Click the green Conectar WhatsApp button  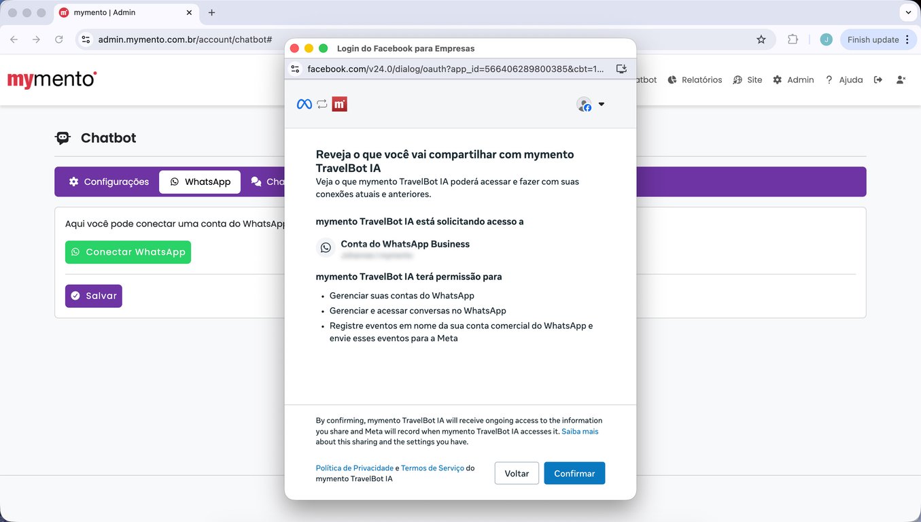[x=128, y=252]
